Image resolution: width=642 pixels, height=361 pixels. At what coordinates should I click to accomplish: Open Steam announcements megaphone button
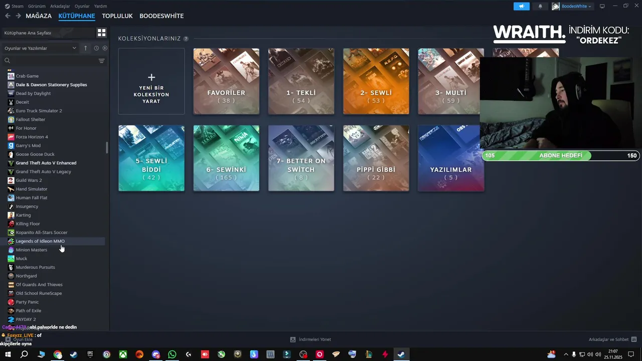522,6
